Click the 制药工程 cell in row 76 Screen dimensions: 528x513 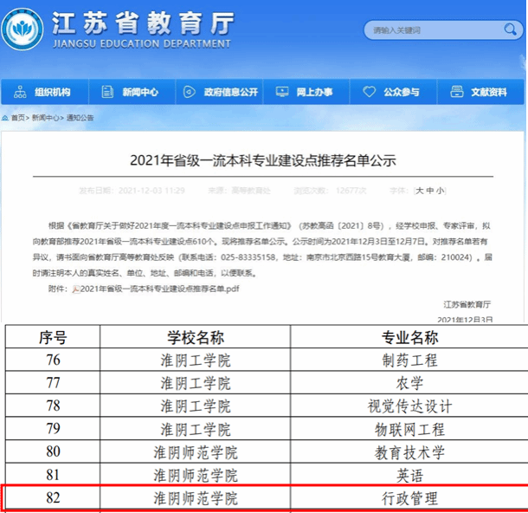(x=409, y=360)
